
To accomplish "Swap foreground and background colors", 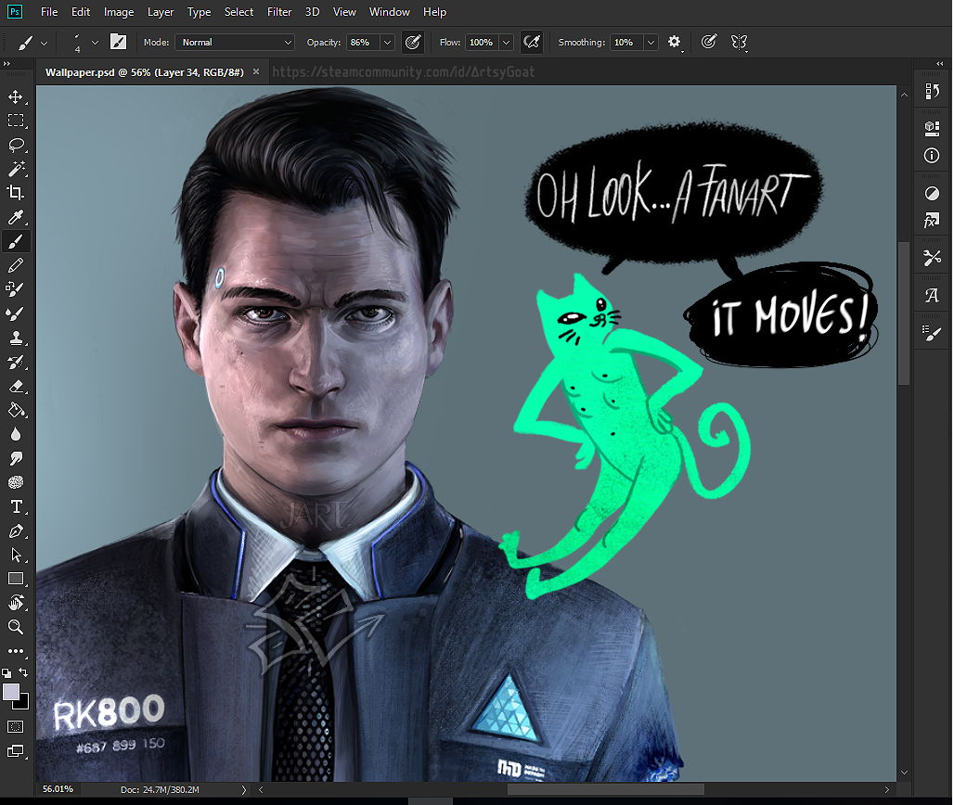I will click(x=23, y=671).
